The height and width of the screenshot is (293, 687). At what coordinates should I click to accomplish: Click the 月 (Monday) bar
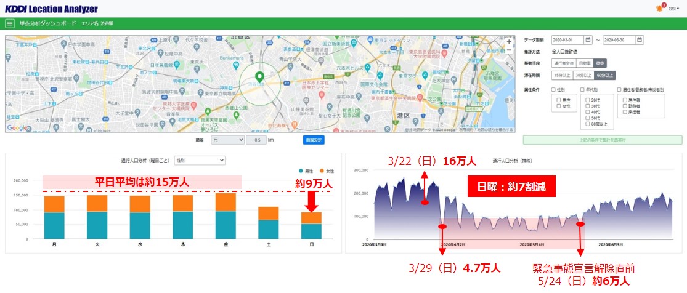tap(54, 218)
